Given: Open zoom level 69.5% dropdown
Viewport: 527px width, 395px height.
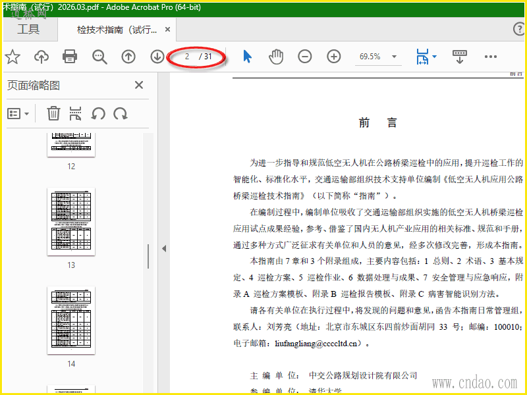Looking at the screenshot, I should pyautogui.click(x=394, y=57).
